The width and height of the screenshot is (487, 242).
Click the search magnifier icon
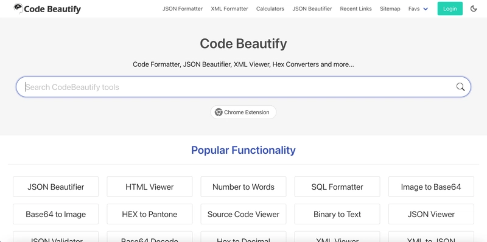pyautogui.click(x=460, y=87)
